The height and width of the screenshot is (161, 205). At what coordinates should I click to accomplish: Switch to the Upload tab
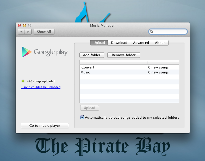[99, 43]
